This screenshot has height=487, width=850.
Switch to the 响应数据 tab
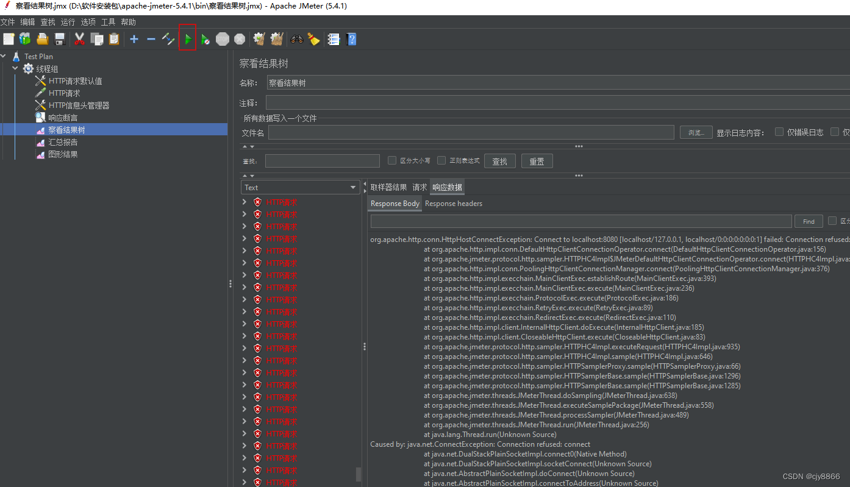click(448, 187)
